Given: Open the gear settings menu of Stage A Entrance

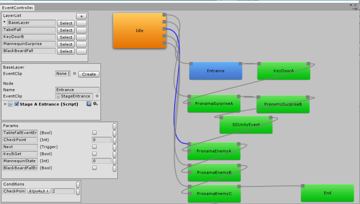Looking at the screenshot, I should pos(95,104).
